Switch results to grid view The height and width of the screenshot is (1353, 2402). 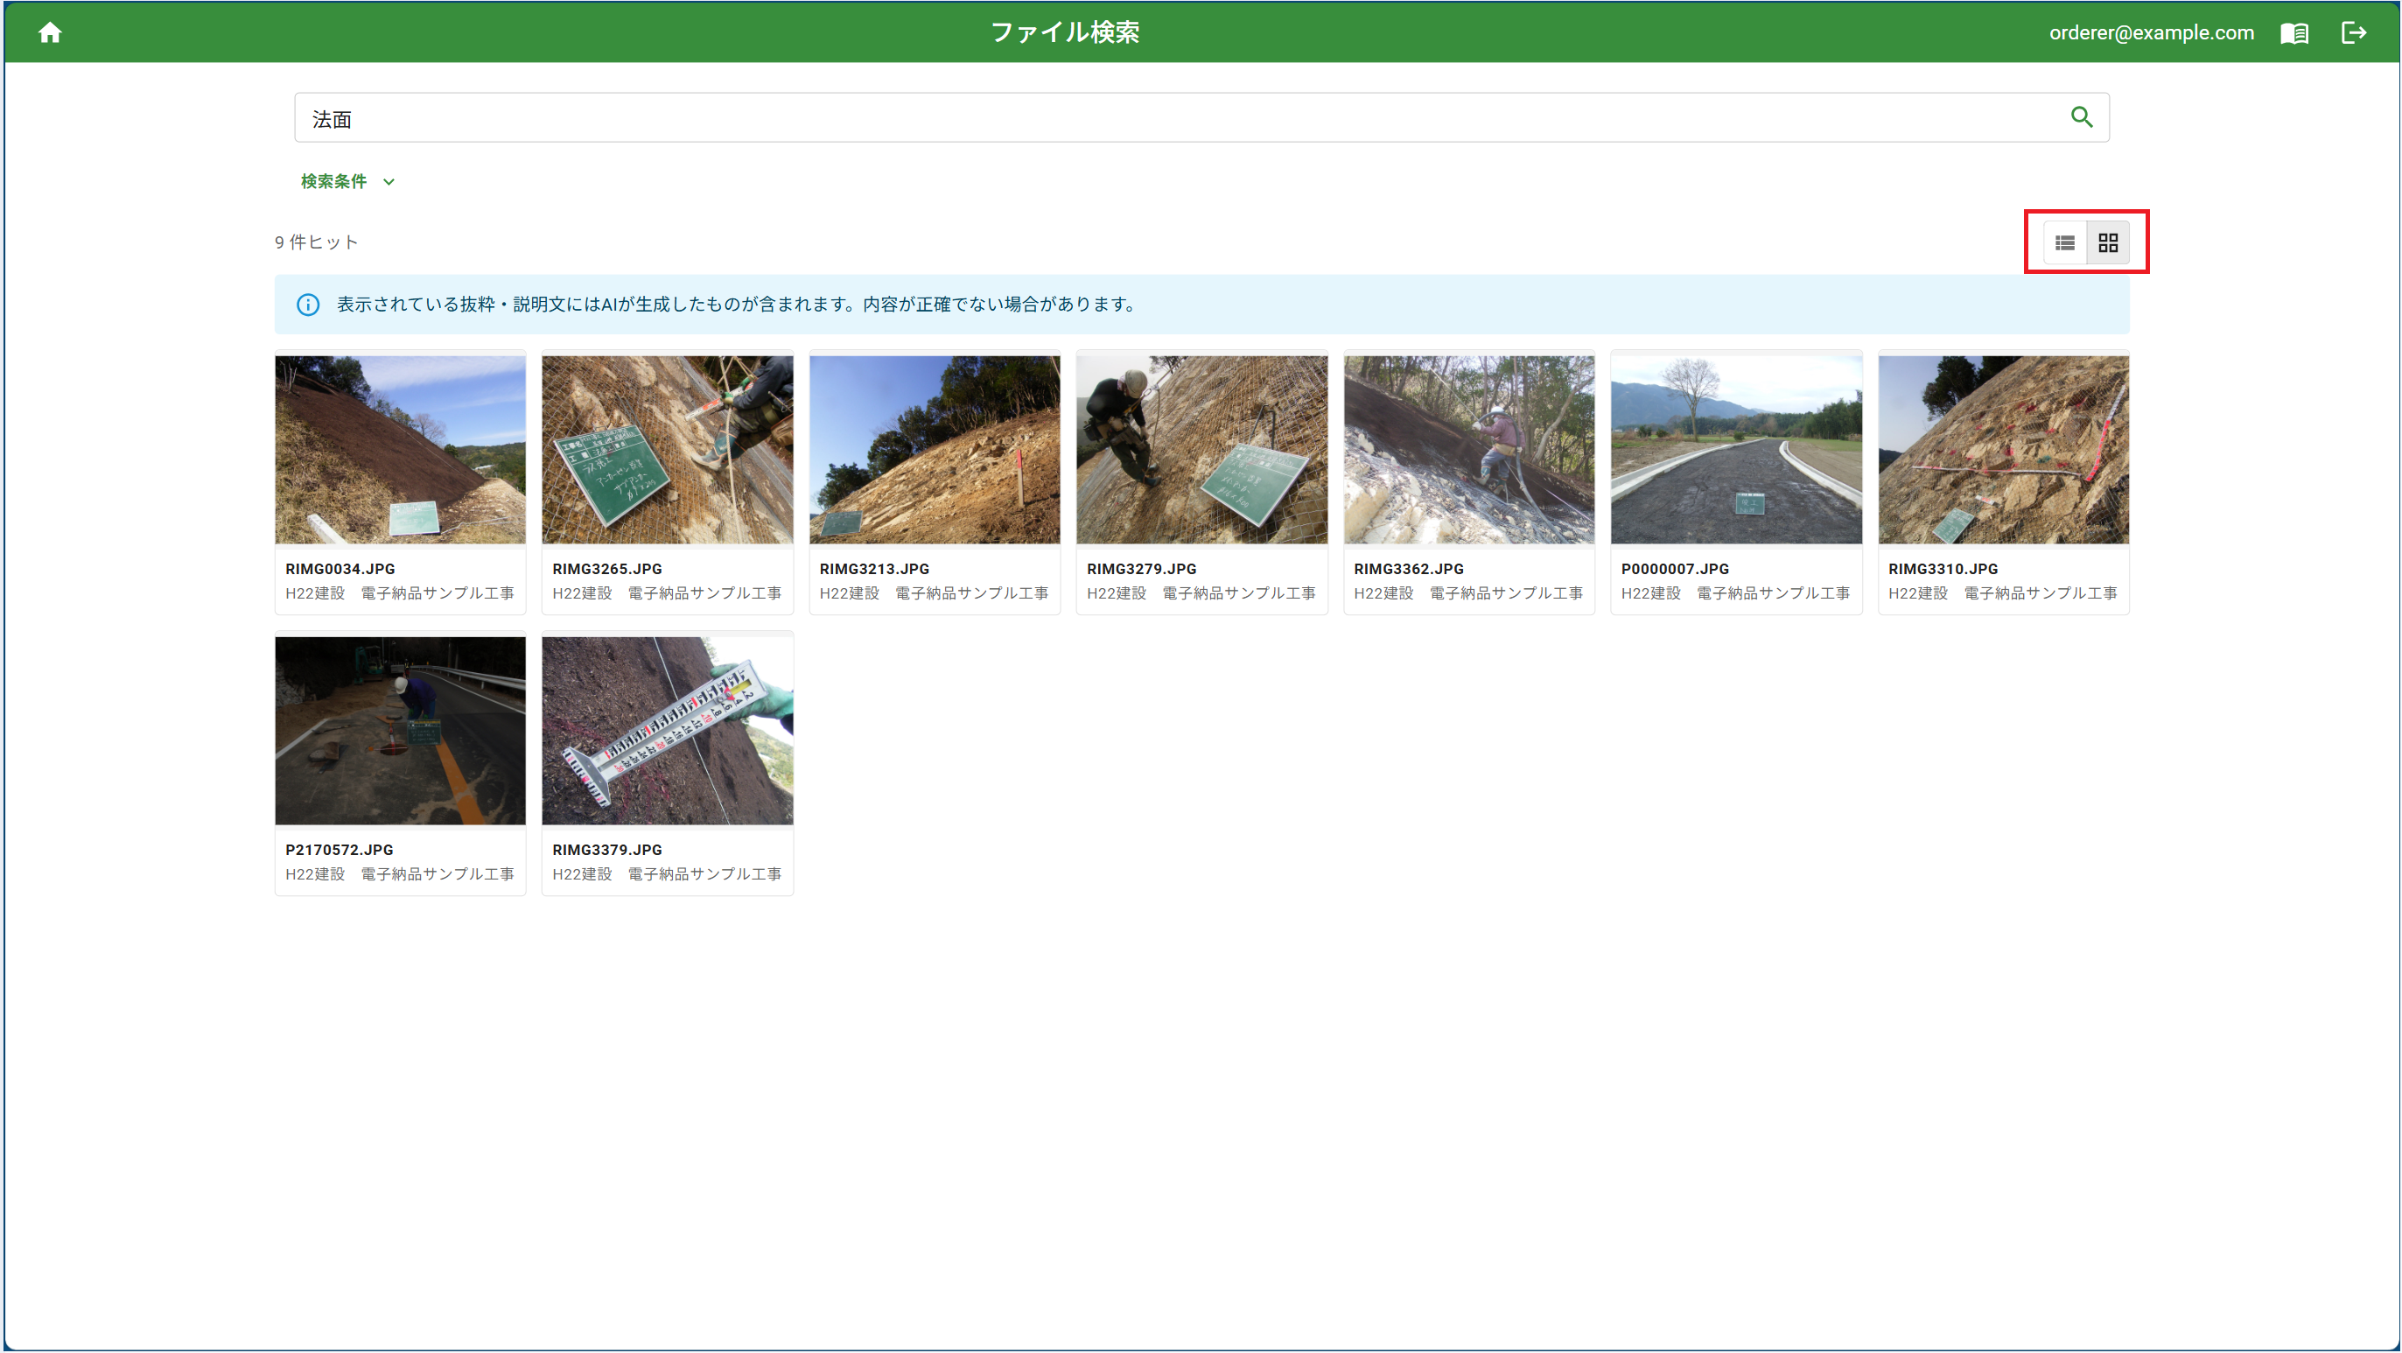click(x=2107, y=242)
